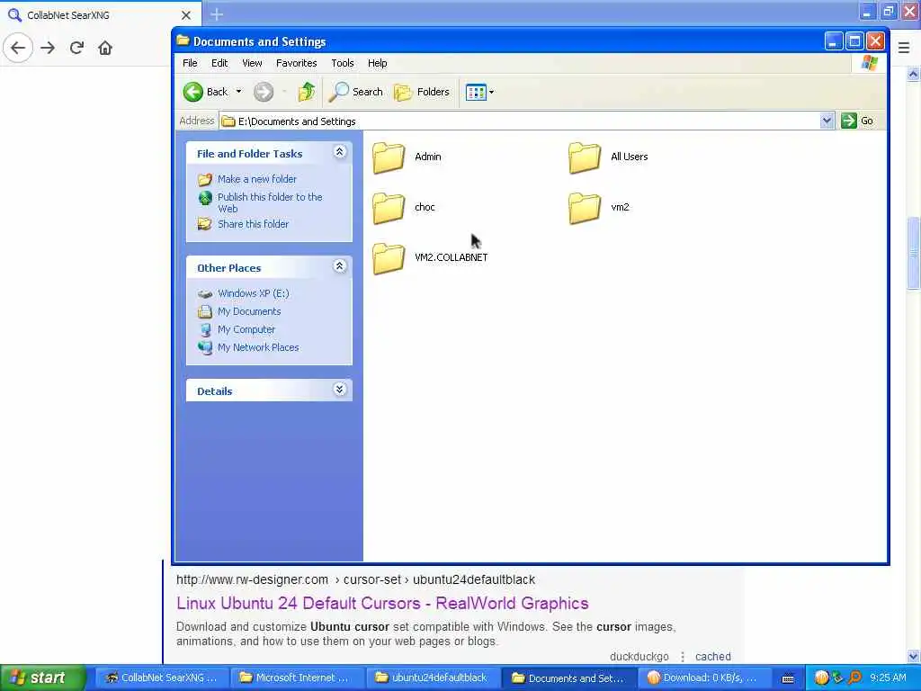The height and width of the screenshot is (691, 921).
Task: Open the View menu
Action: click(x=252, y=63)
